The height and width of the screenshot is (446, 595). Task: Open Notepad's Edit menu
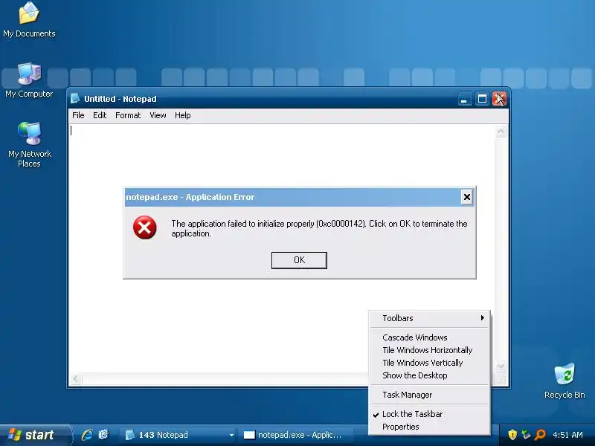(100, 115)
